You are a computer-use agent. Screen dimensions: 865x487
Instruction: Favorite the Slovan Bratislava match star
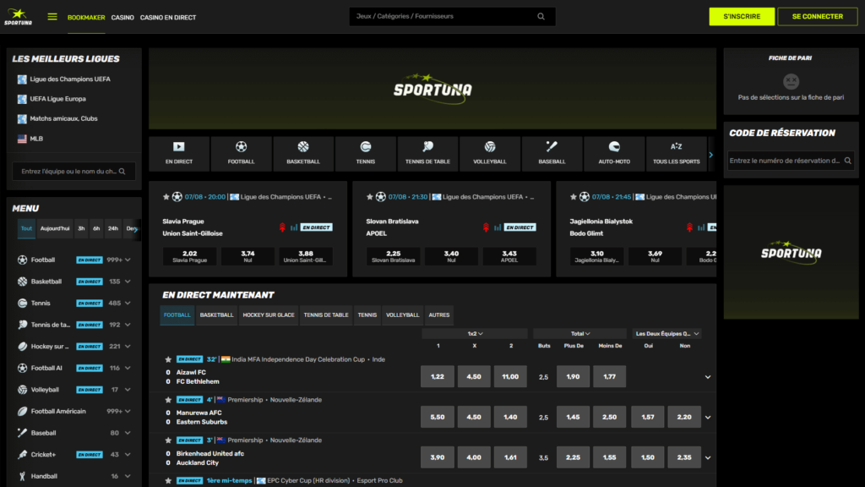370,196
